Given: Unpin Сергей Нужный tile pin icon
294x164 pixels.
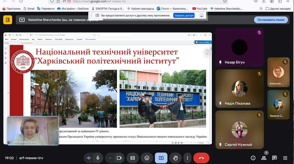Looking at the screenshot, I should pyautogui.click(x=220, y=145).
